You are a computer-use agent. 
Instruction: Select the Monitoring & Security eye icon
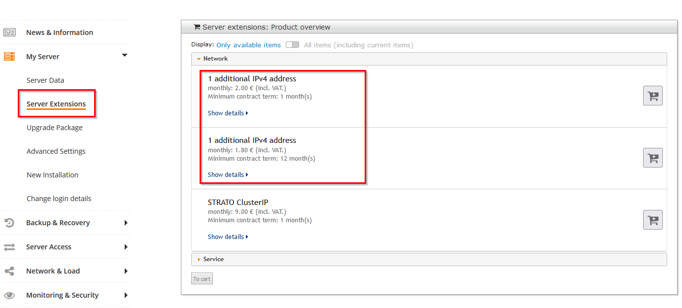[x=9, y=295]
